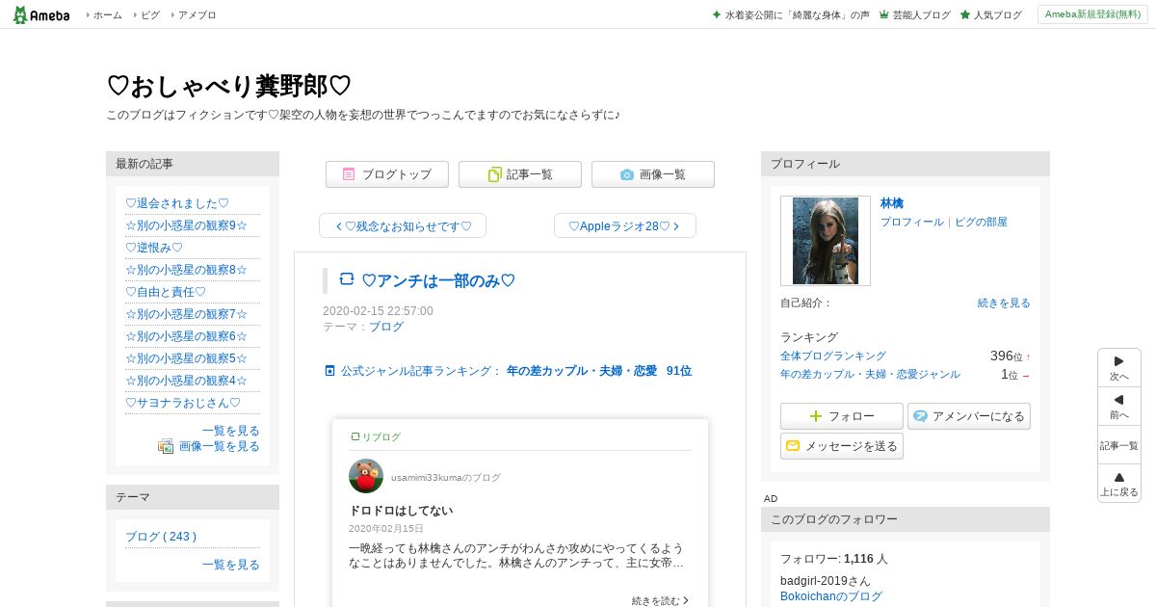Click 記事一覧 tab button
Viewport: 1156px width, 607px height.
(520, 174)
